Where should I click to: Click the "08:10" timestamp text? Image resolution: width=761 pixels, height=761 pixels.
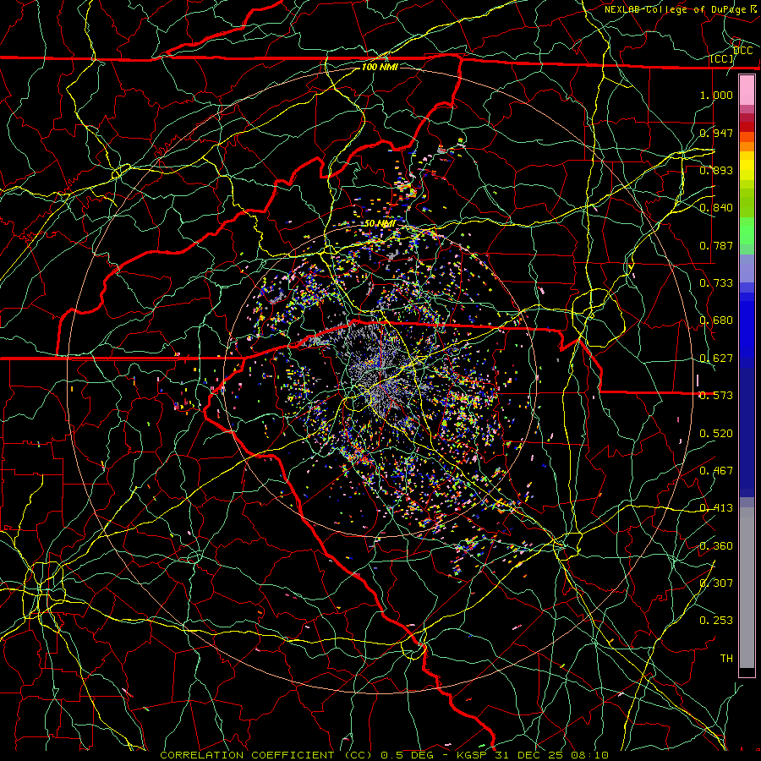[589, 755]
